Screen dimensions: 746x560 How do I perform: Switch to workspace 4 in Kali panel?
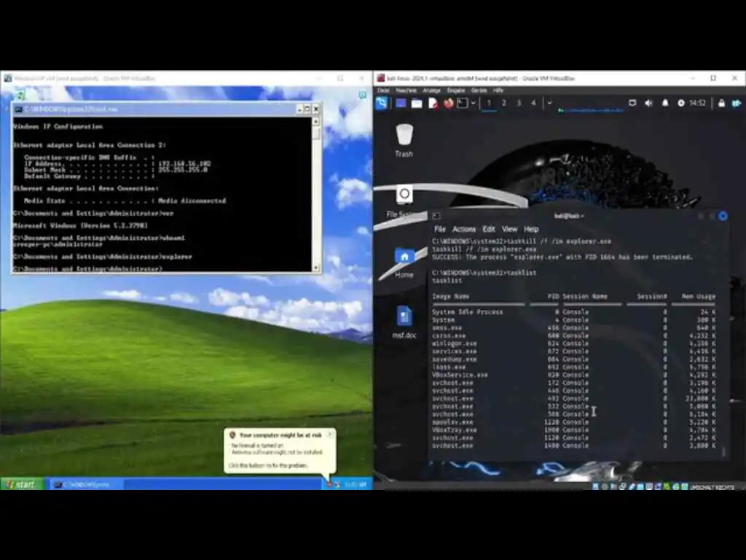[533, 103]
